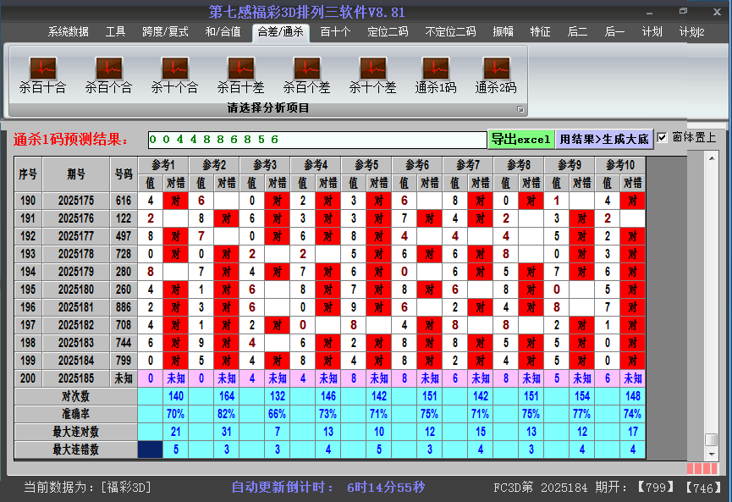The height and width of the screenshot is (502, 732).
Task: Select the period cell 2025176
Action: tap(76, 218)
